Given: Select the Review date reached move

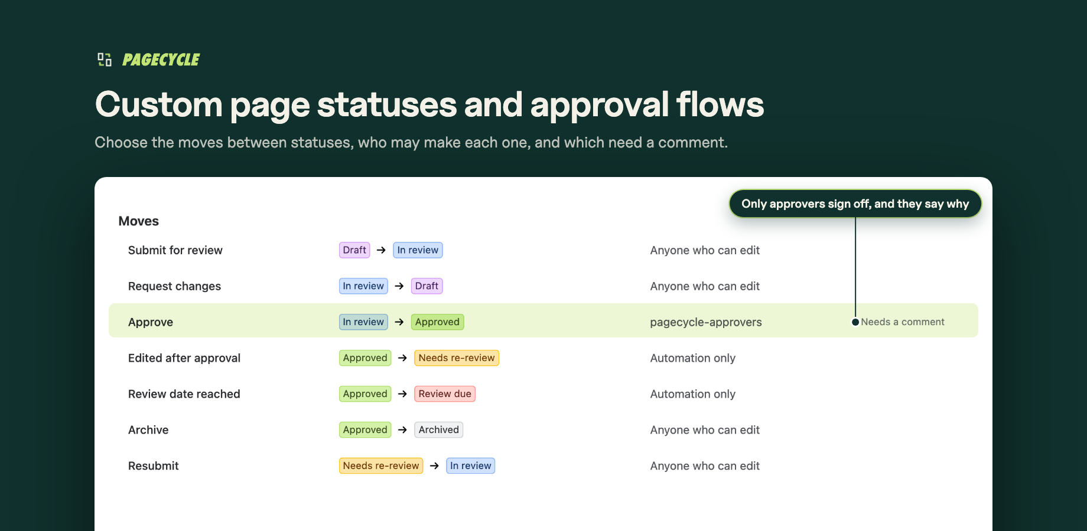Looking at the screenshot, I should [184, 394].
